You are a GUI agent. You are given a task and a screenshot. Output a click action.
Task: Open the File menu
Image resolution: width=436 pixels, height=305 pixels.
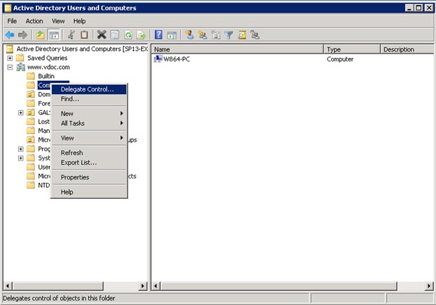coord(12,21)
